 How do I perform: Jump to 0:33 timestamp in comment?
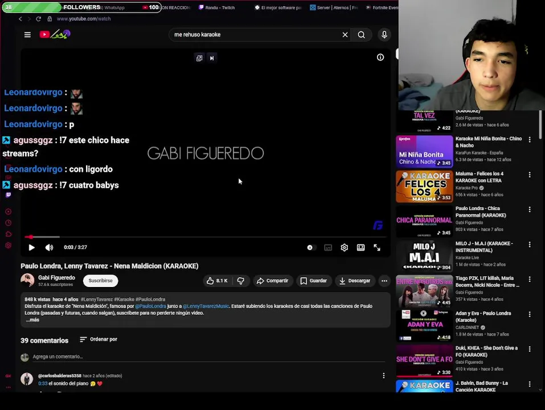pyautogui.click(x=42, y=384)
